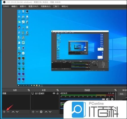Open 桌面音频 settings gear
Image resolution: width=127 pixels, height=119 pixels.
[x=112, y=99]
